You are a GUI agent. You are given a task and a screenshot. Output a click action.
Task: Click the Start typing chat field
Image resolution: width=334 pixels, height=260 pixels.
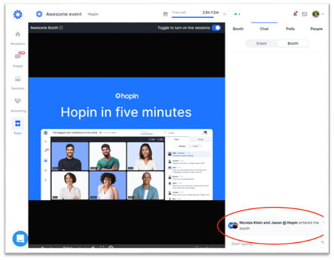point(275,244)
